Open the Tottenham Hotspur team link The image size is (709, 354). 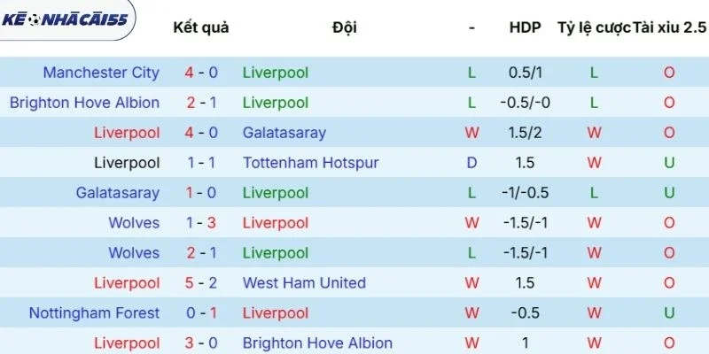(x=310, y=163)
